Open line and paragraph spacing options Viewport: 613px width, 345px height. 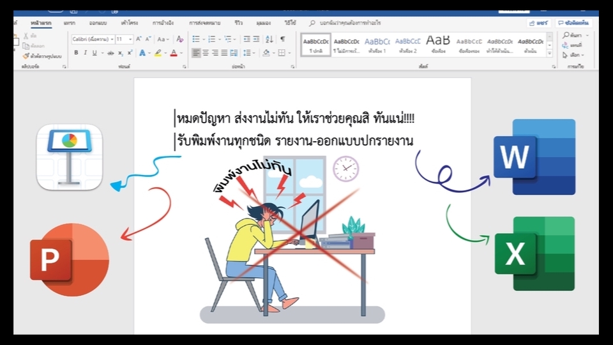click(247, 53)
